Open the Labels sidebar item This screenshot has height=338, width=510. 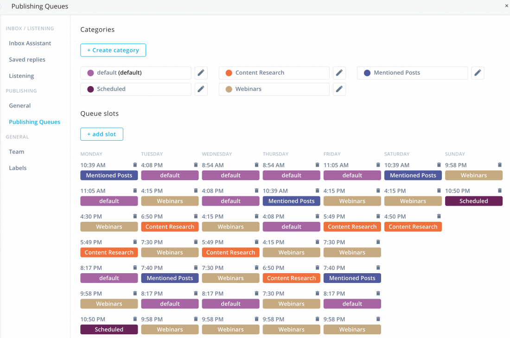(18, 168)
